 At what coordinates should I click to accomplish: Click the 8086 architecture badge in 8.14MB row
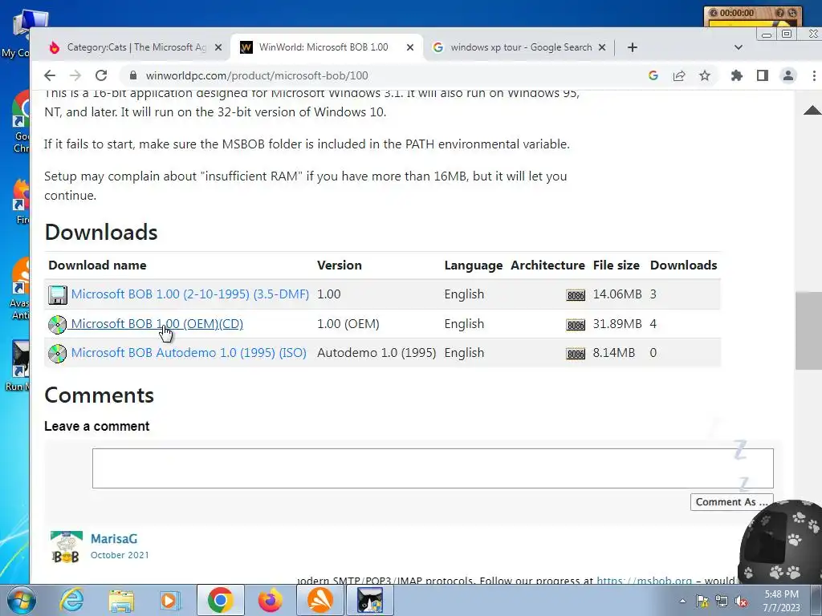[576, 354]
